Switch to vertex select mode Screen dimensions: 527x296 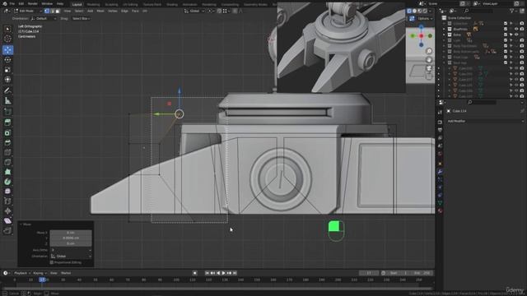(x=47, y=11)
